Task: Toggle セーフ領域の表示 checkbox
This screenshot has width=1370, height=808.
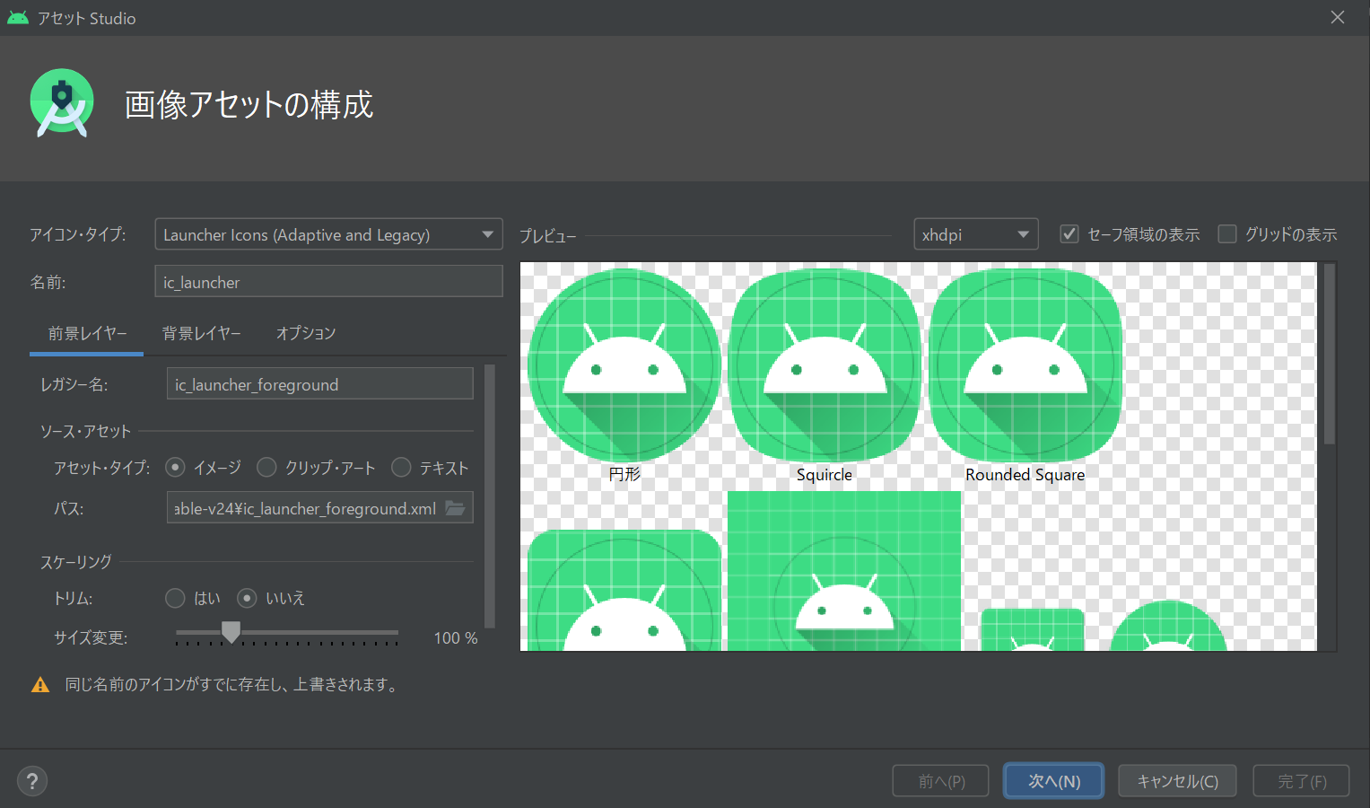Action: (1069, 234)
